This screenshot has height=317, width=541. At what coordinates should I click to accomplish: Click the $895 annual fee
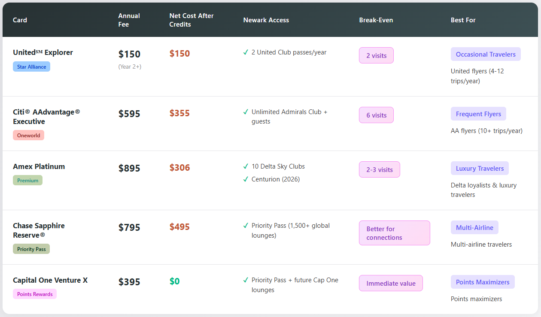coord(129,168)
